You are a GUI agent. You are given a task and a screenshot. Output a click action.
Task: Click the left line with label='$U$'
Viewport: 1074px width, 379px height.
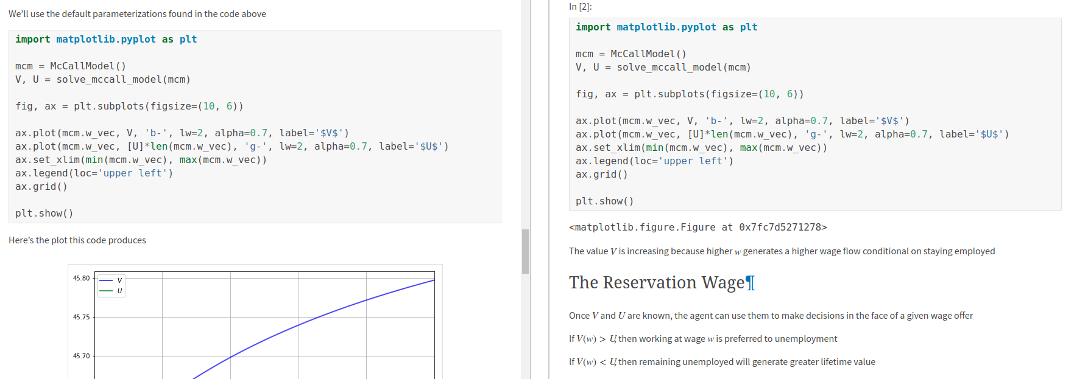(x=232, y=147)
